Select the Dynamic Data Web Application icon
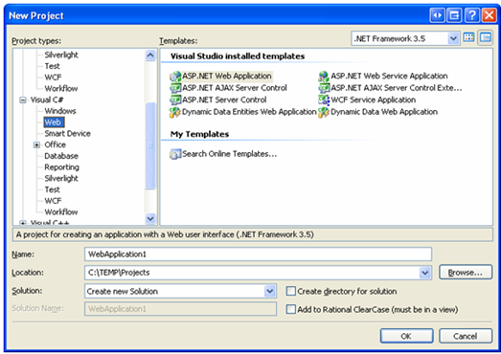 tap(324, 112)
